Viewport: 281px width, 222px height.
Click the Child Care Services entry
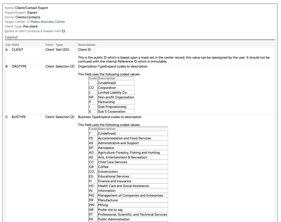pos(113,162)
